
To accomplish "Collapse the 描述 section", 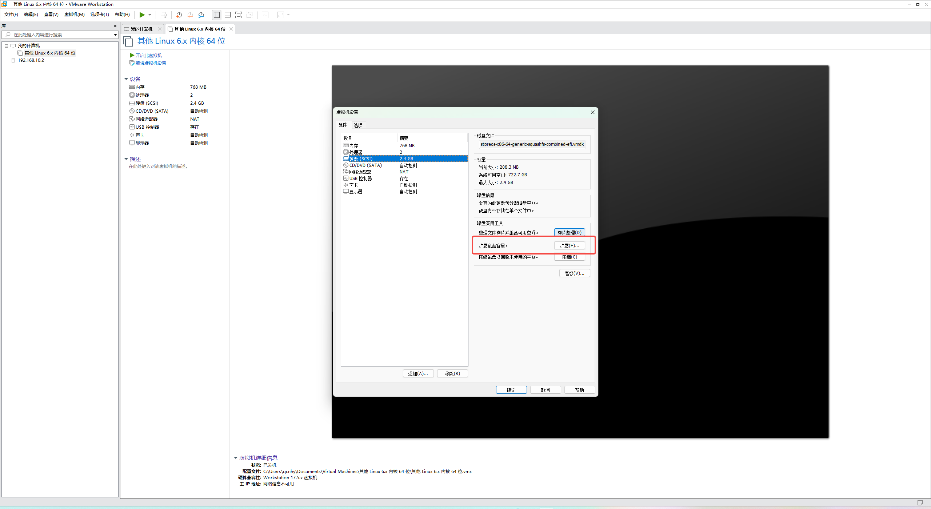I will pos(126,159).
